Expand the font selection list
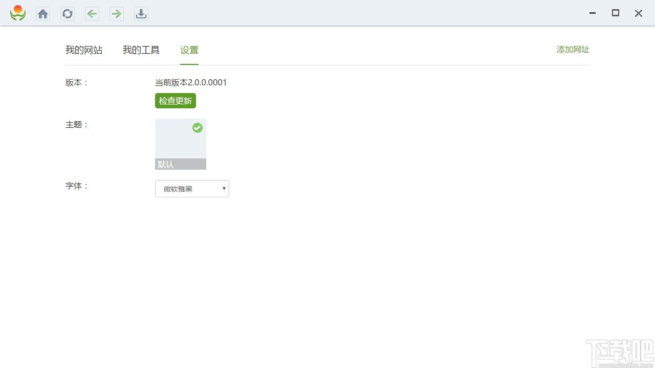655x368 pixels. (x=224, y=189)
